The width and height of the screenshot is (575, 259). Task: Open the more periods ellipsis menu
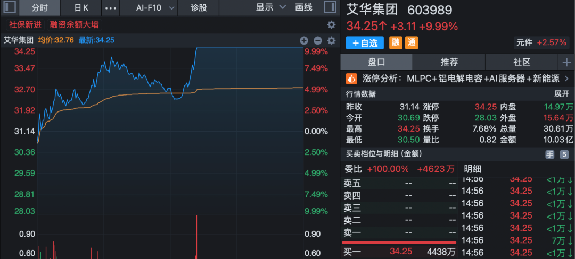click(x=111, y=7)
